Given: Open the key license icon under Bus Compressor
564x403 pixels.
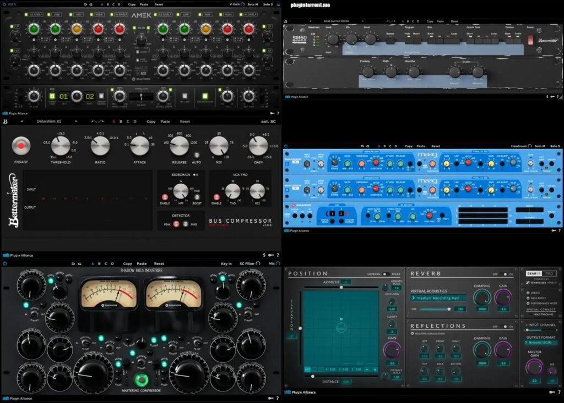Looking at the screenshot, I should (x=270, y=255).
